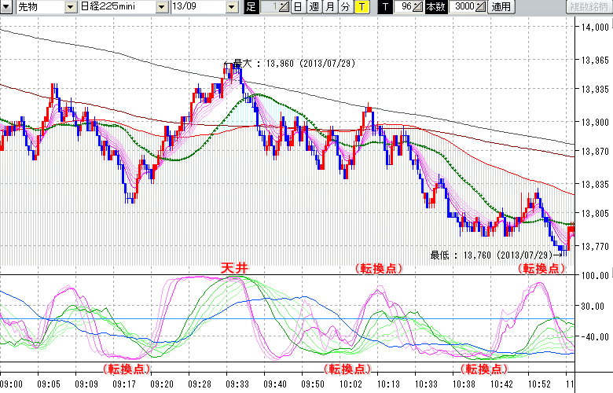Expand the 13/09 contract month dropdown

pos(231,7)
